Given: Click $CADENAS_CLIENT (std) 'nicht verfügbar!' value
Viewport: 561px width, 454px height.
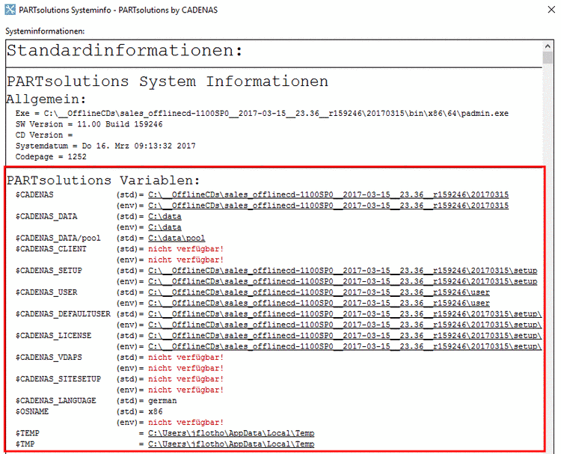Looking at the screenshot, I should tap(186, 249).
